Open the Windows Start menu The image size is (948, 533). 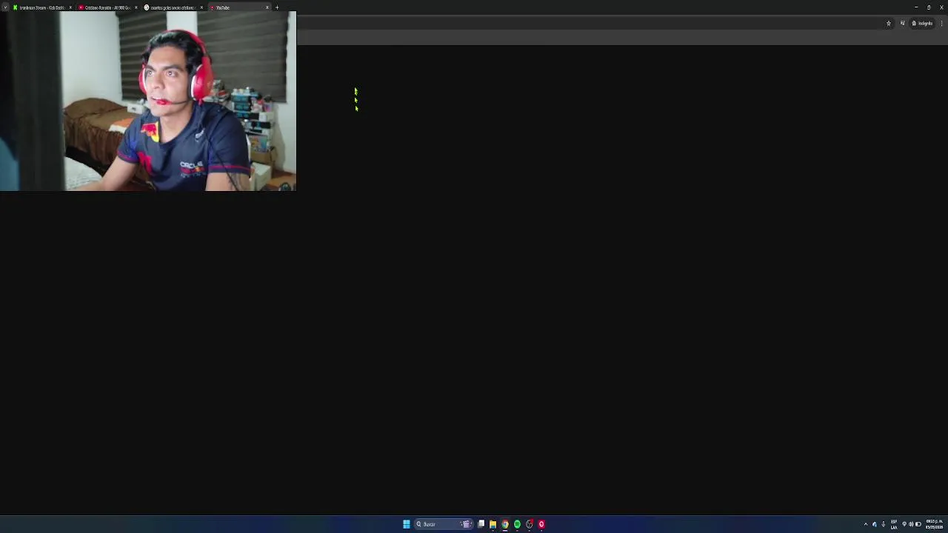tap(407, 524)
